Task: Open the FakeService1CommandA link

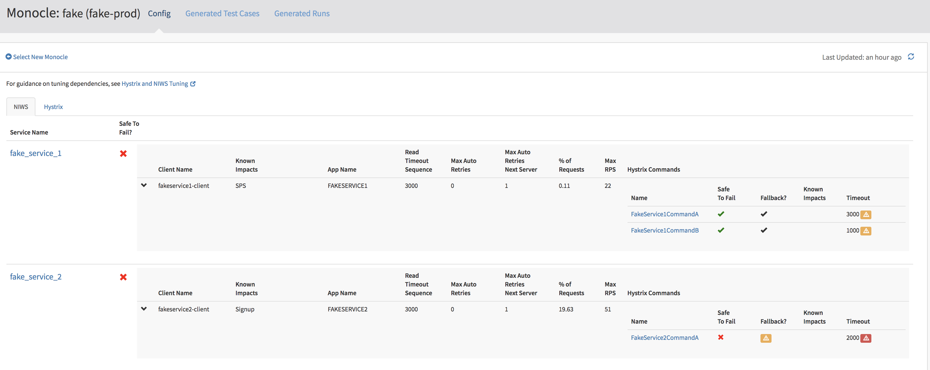Action: click(x=665, y=214)
